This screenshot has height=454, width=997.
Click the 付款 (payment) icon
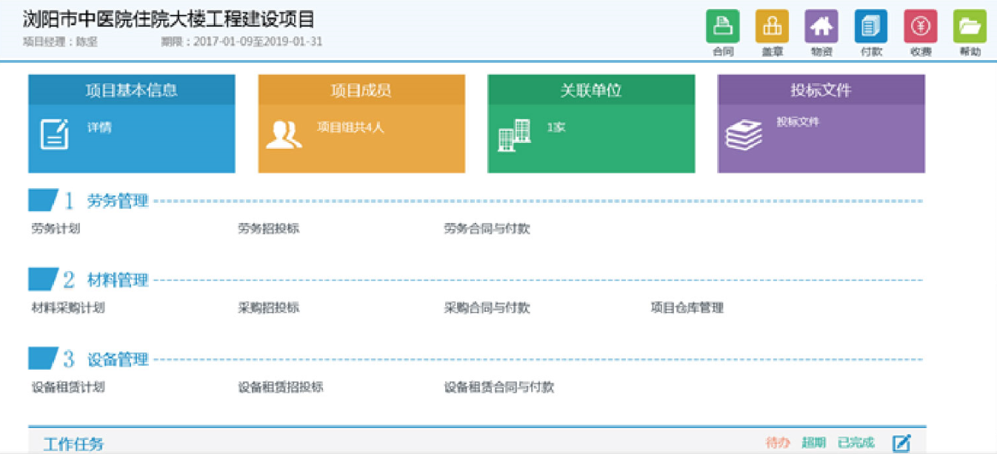[870, 27]
